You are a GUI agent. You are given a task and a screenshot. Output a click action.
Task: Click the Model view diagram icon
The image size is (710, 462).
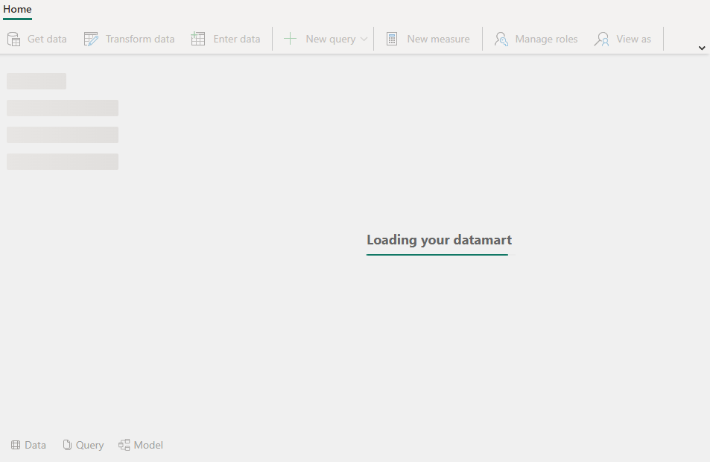124,445
